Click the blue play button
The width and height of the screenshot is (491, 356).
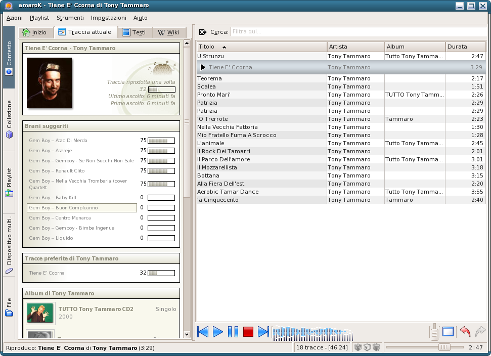coord(217,332)
